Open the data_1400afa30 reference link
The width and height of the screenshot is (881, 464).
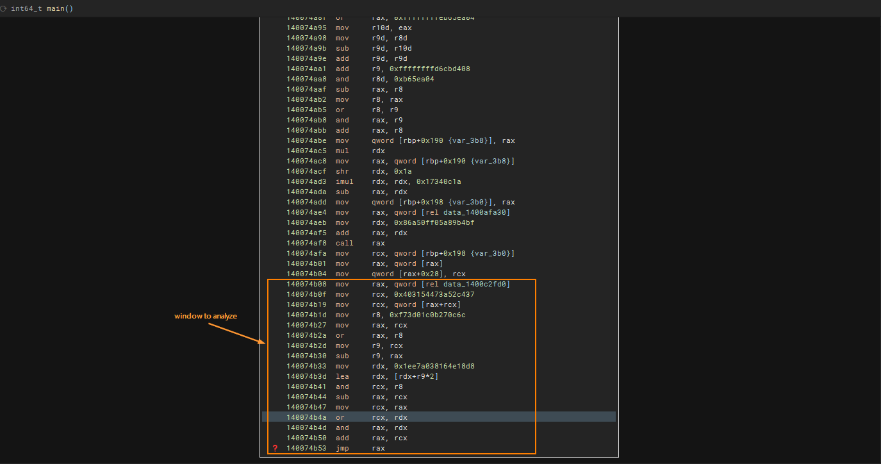477,212
